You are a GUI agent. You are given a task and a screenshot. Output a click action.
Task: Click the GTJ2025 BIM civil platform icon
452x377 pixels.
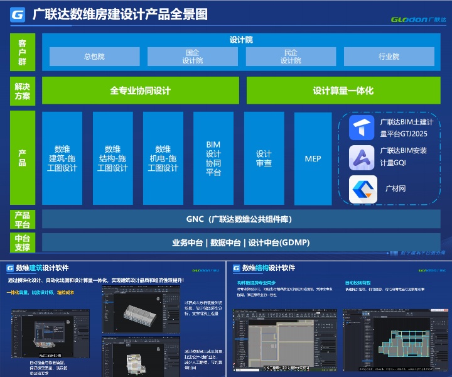point(362,128)
